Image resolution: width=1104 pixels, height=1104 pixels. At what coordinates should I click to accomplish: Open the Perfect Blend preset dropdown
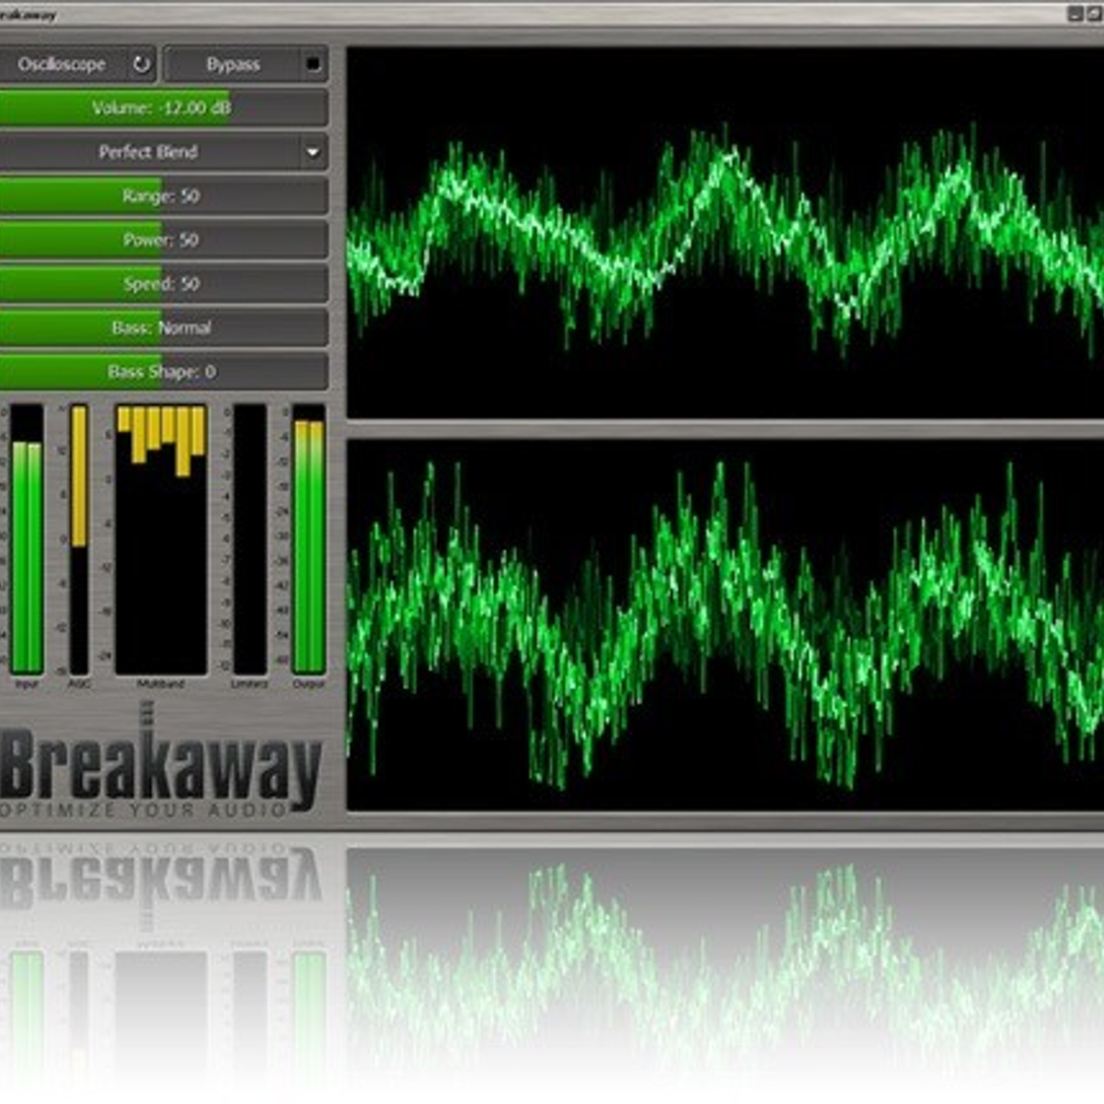[x=164, y=152]
